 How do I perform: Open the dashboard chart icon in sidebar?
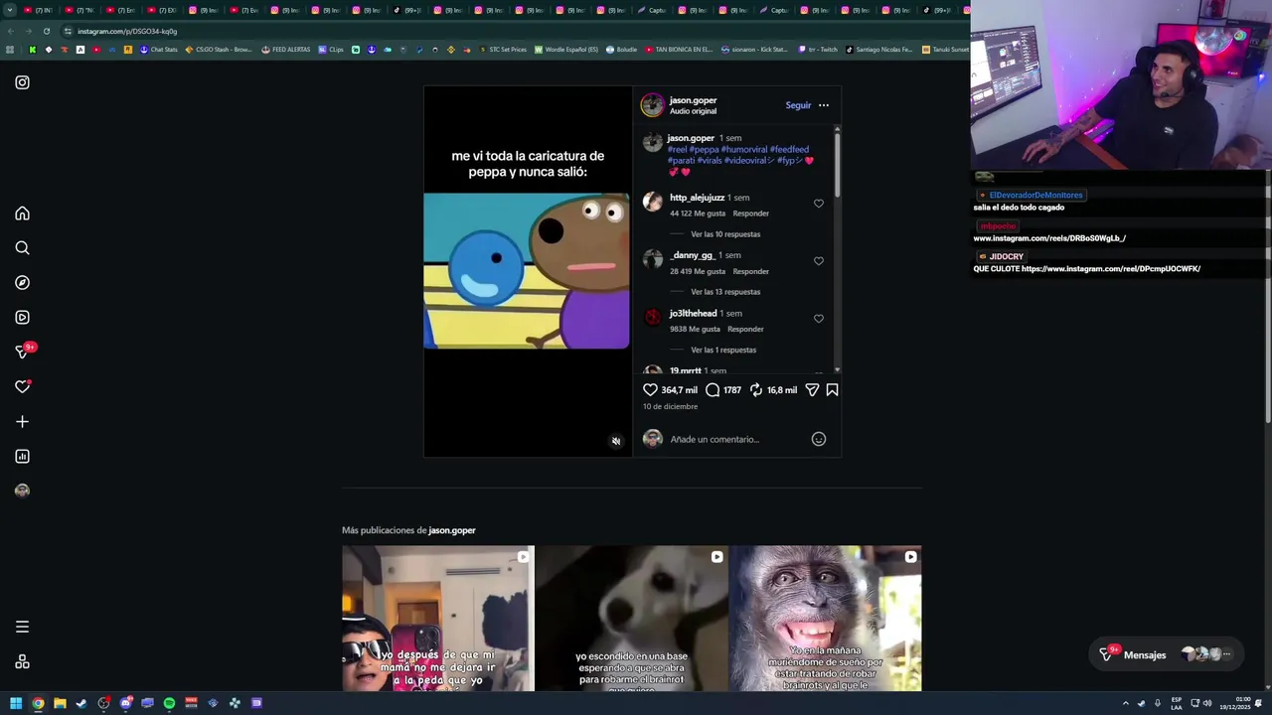[22, 457]
